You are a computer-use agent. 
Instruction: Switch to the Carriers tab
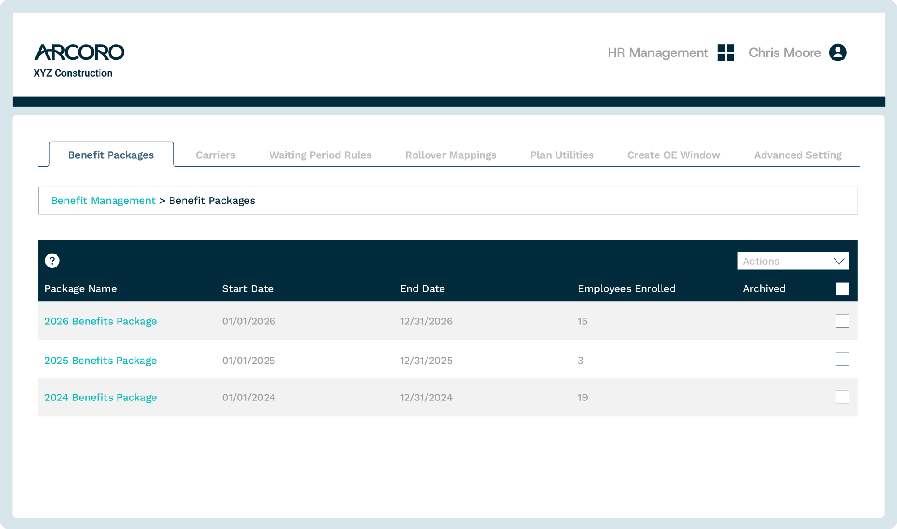pyautogui.click(x=216, y=155)
